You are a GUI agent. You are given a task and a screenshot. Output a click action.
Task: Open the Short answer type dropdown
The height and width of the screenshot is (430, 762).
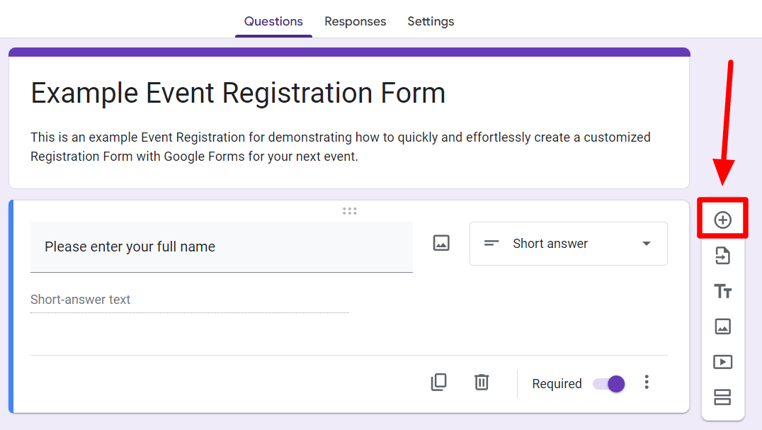tap(568, 244)
